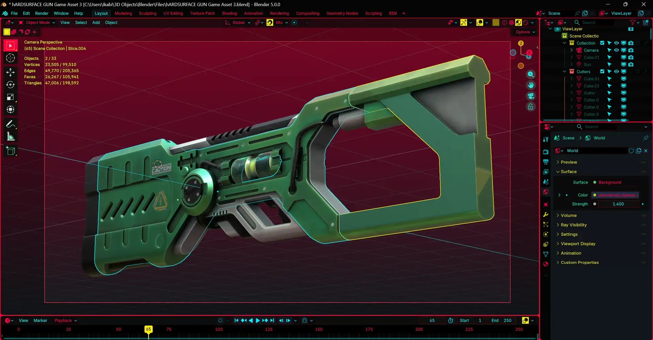Switch to the Sculpting workspace tab
The height and width of the screenshot is (340, 653).
(148, 13)
